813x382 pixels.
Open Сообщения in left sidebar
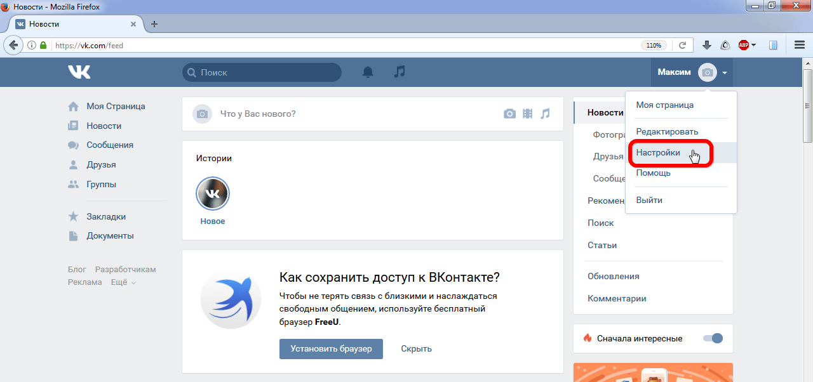(110, 145)
